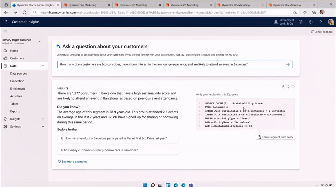Collapse the sidebar hamburger menu
The image size is (336, 187).
point(5,32)
